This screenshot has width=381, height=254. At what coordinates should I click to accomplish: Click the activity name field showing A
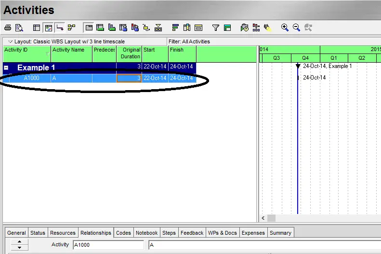pos(265,245)
